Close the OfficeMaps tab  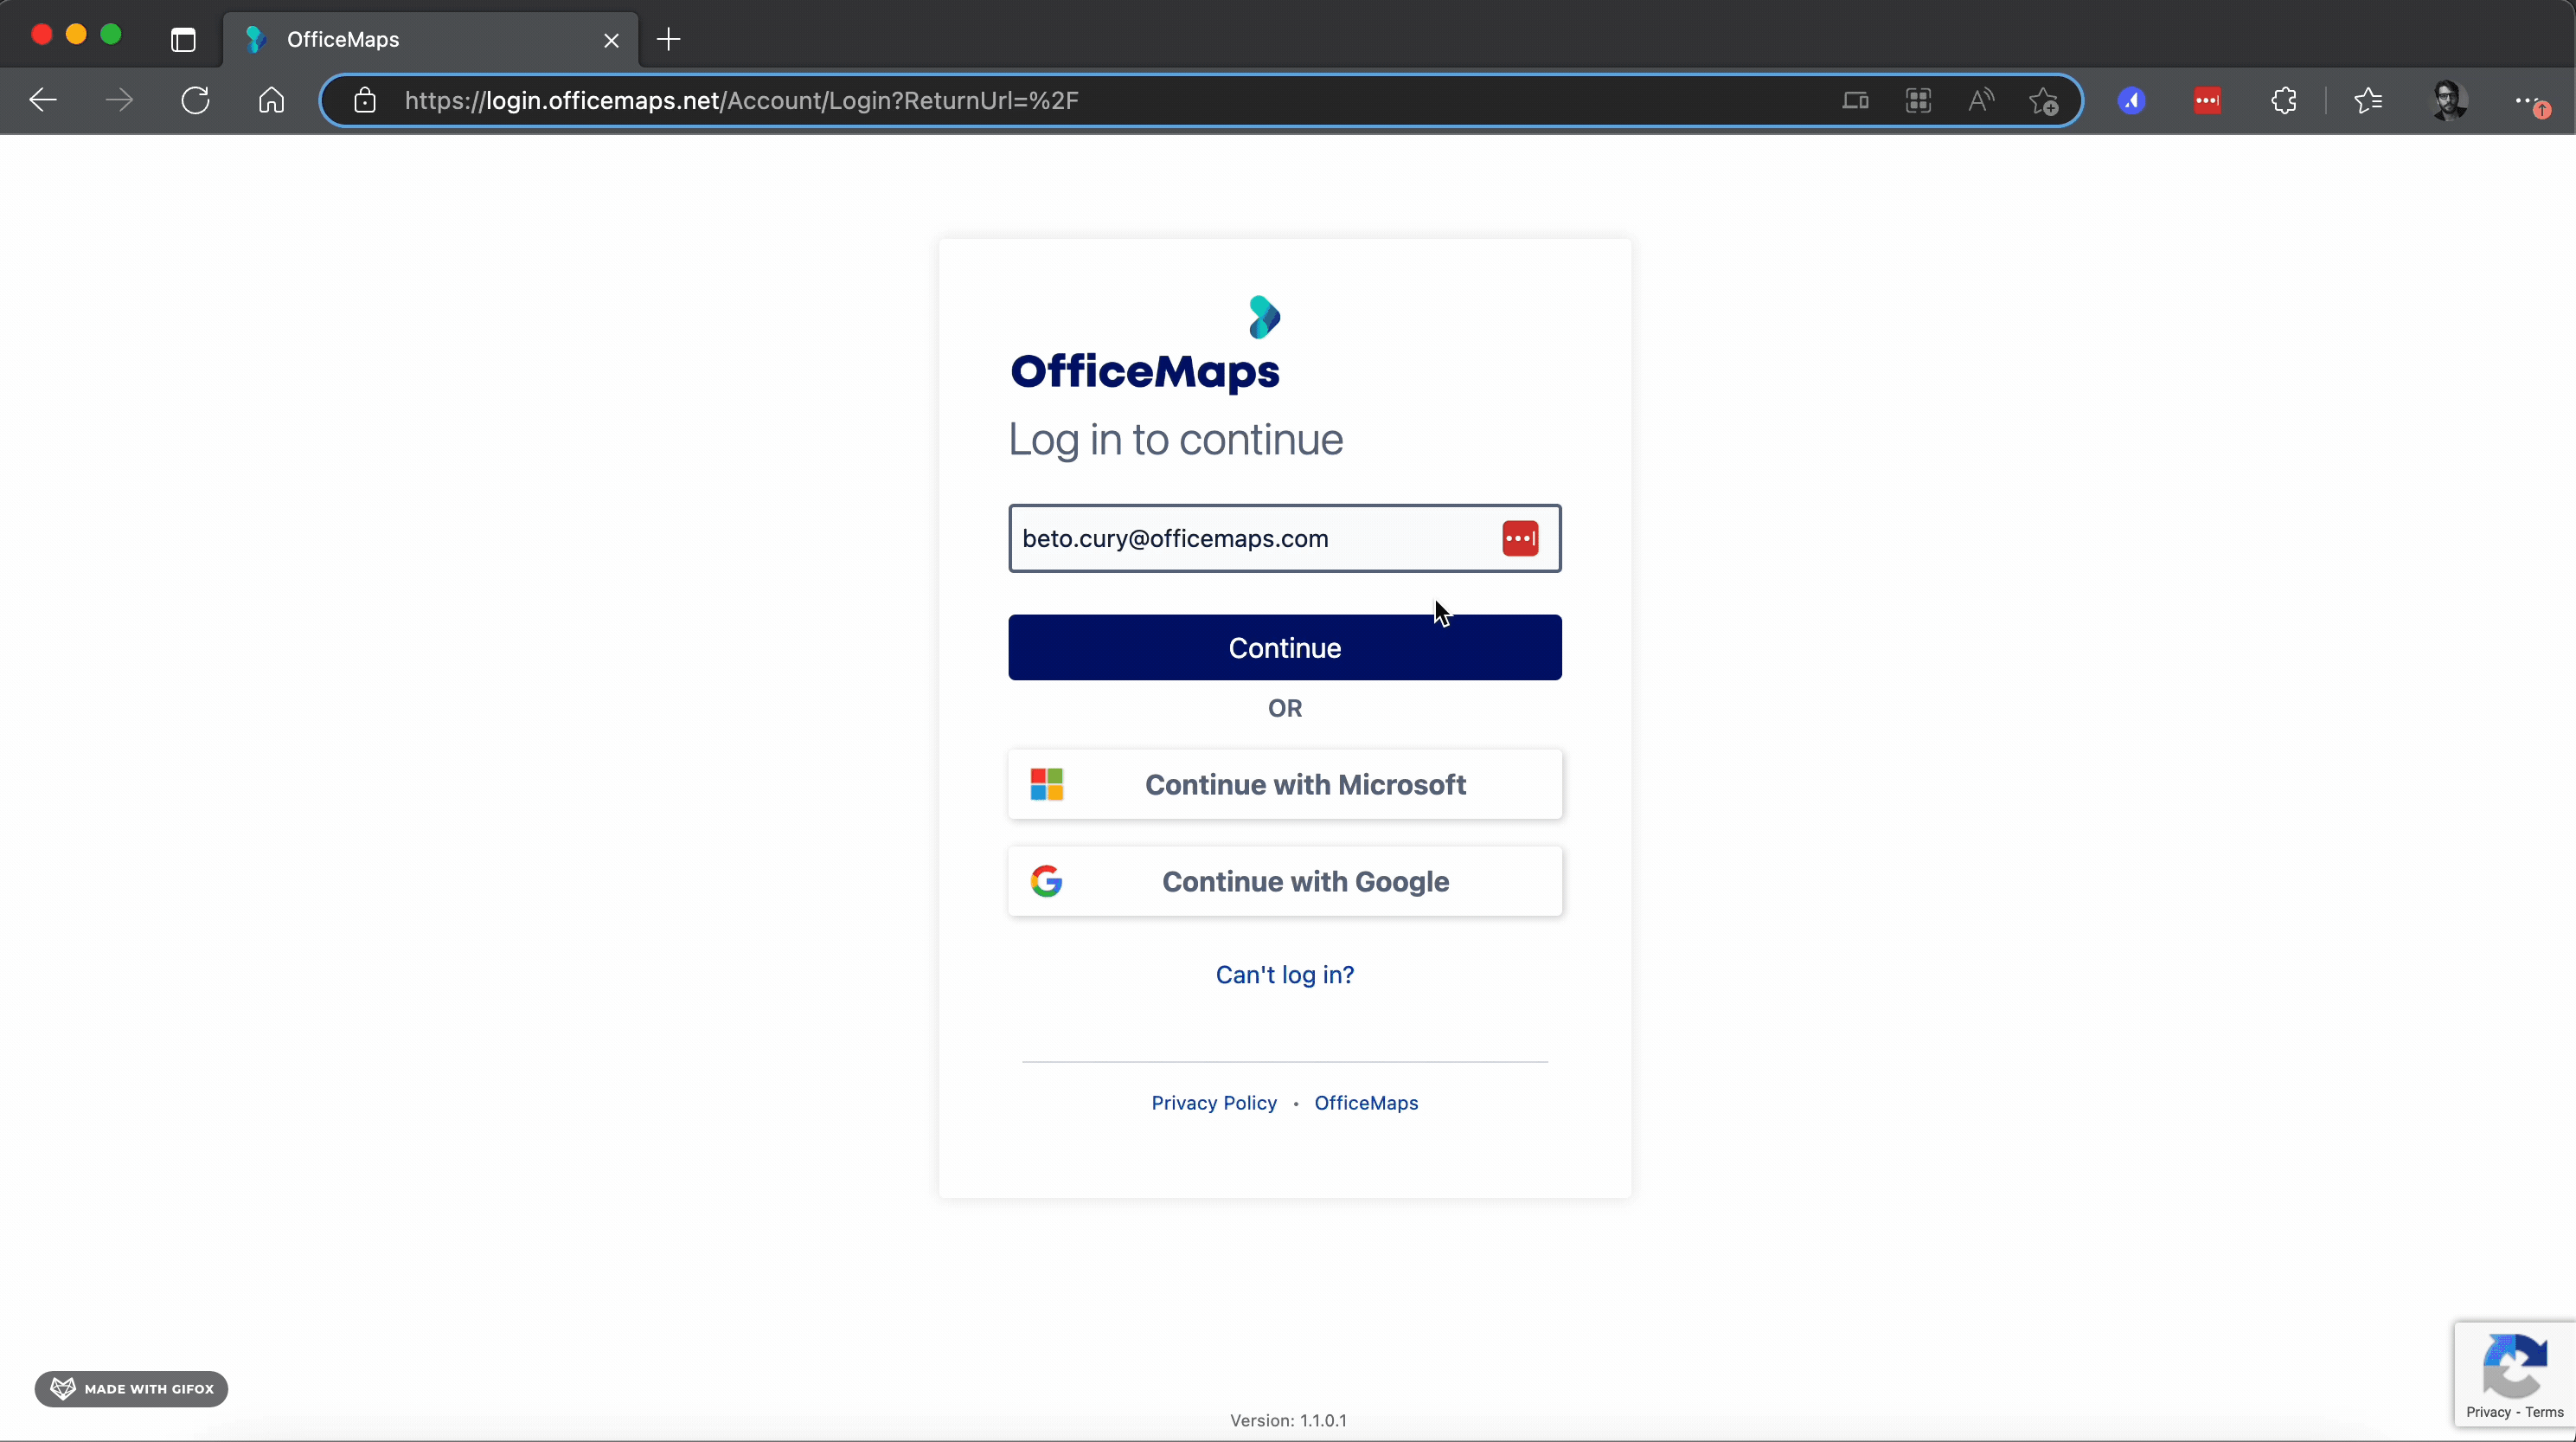click(x=611, y=40)
